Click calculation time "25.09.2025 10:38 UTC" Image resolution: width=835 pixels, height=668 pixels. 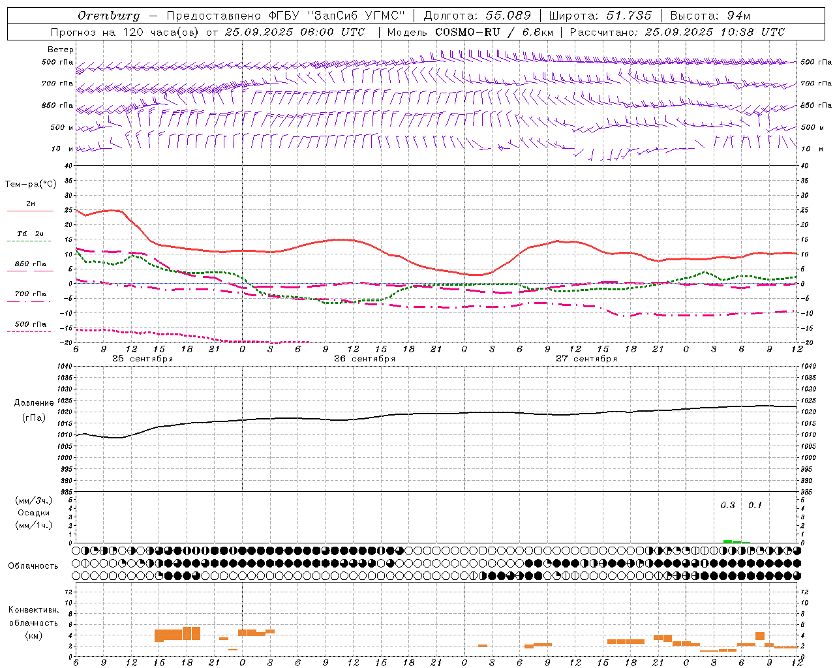click(x=715, y=32)
